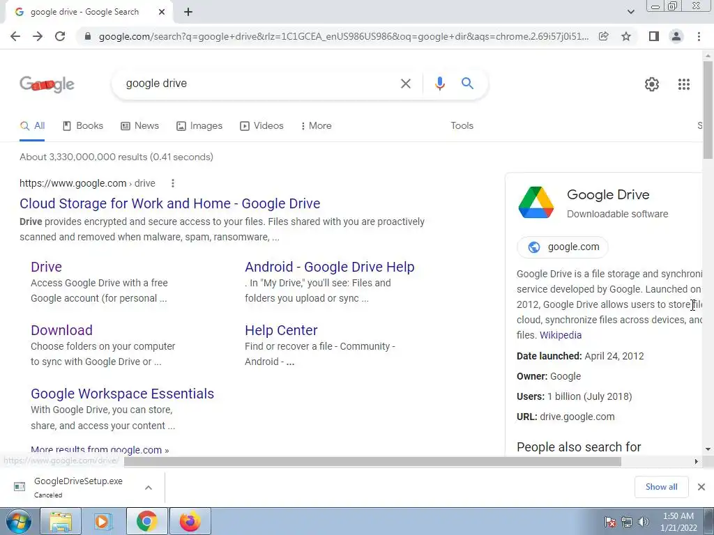Start voice search with microphone
The image size is (714, 535).
(439, 84)
